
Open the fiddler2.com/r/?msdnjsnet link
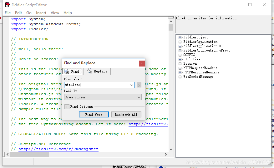(x=58, y=149)
